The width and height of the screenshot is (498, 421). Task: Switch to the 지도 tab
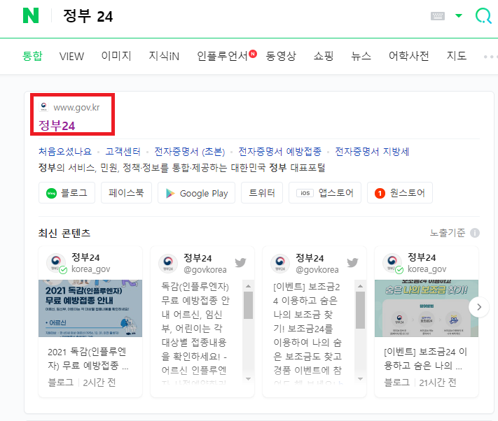click(x=457, y=56)
